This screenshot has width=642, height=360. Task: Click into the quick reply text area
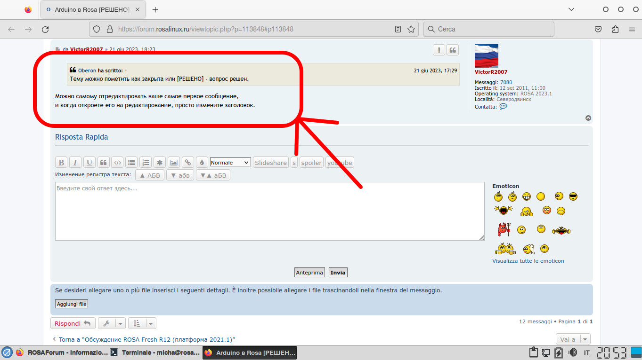pyautogui.click(x=270, y=211)
